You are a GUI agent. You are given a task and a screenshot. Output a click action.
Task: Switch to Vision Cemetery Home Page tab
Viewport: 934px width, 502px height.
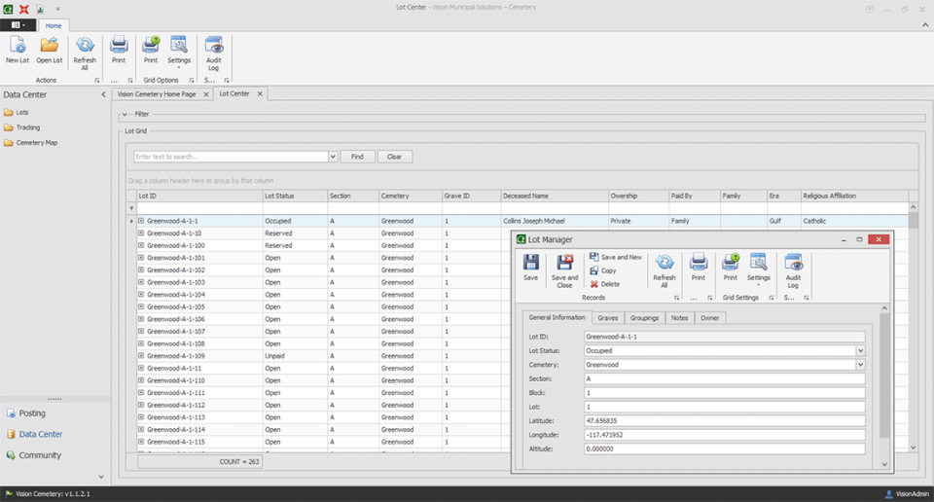157,94
